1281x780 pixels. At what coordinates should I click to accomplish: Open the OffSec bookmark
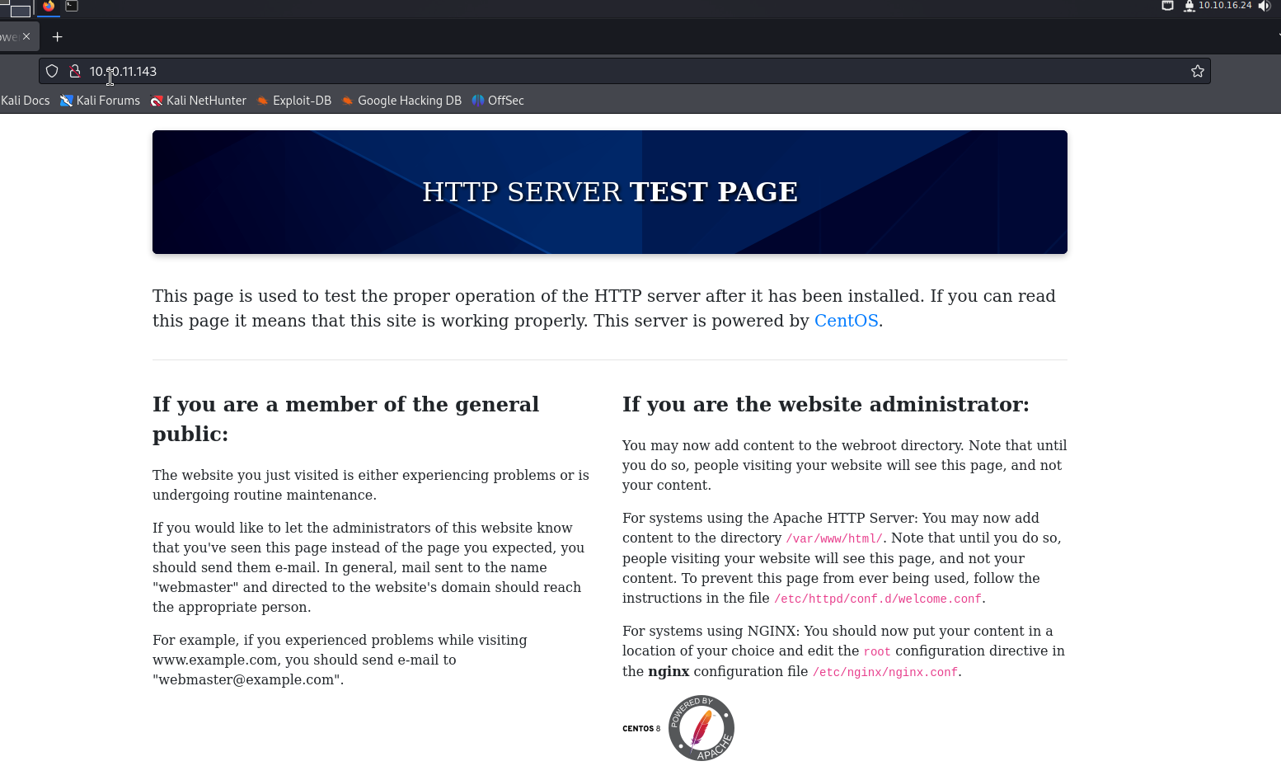[x=498, y=101]
